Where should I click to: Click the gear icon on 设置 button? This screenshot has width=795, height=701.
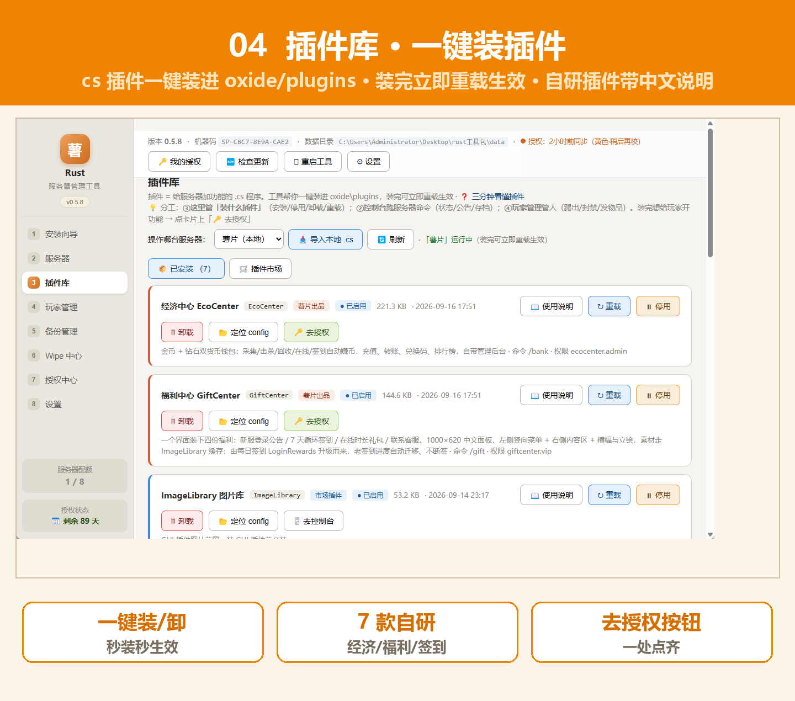click(360, 162)
